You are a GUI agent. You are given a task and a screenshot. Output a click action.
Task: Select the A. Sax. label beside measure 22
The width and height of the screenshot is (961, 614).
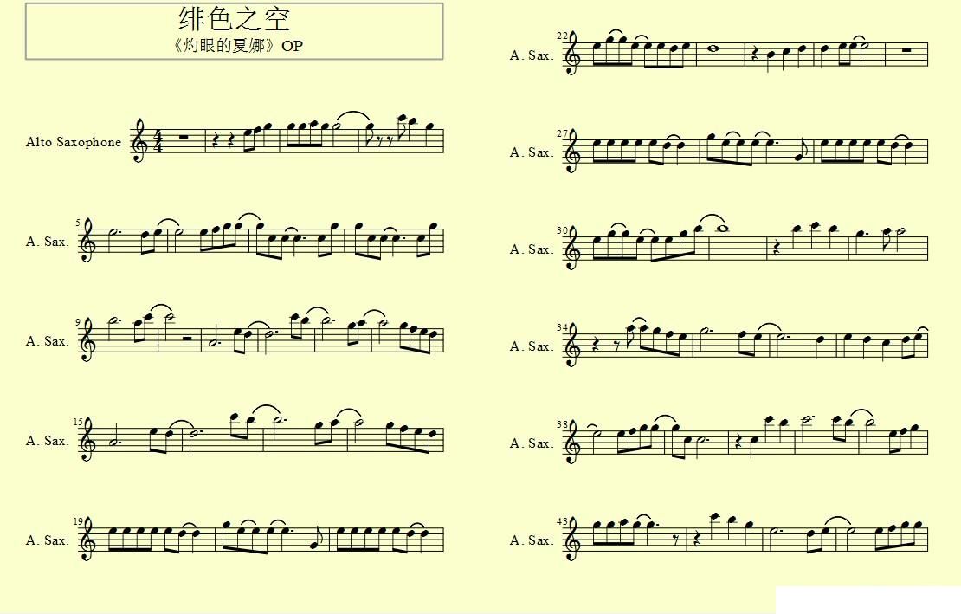[532, 55]
